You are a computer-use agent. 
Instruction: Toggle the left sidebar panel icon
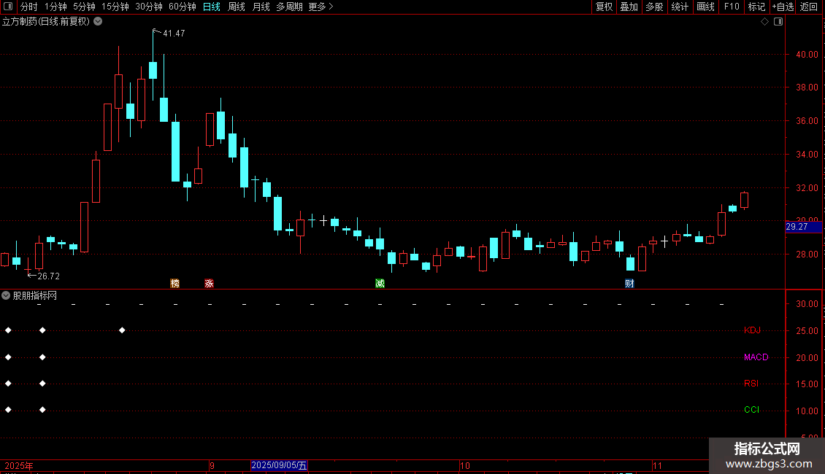(x=8, y=7)
